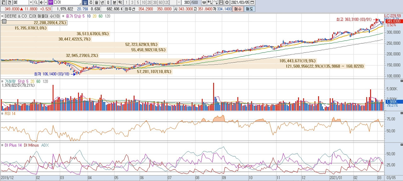
Task: Select the 월 monthly period
Action: 96,3
